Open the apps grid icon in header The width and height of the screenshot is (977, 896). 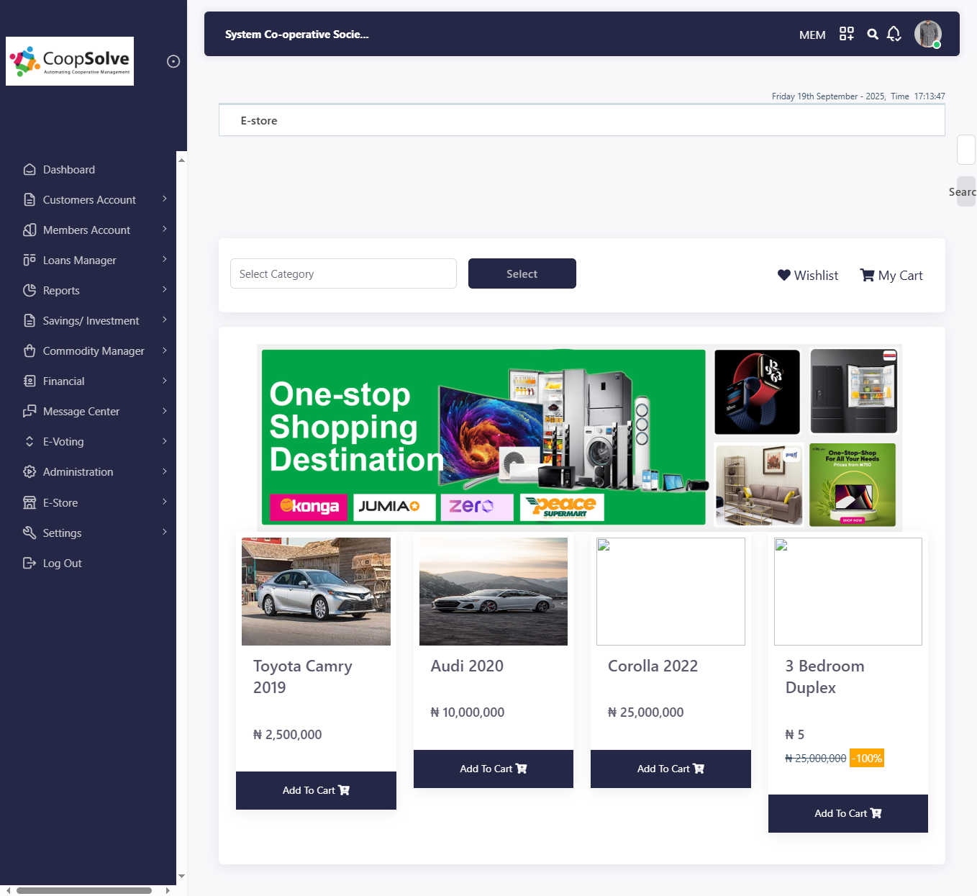point(846,34)
